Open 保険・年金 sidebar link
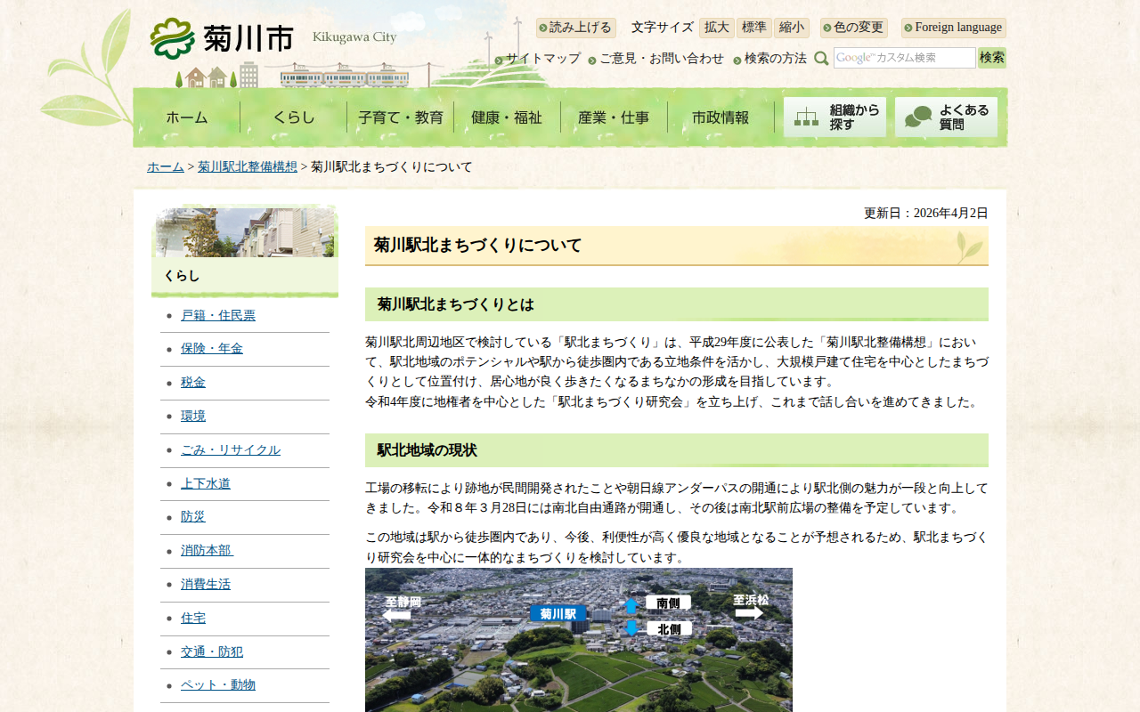The height and width of the screenshot is (712, 1140). (212, 349)
